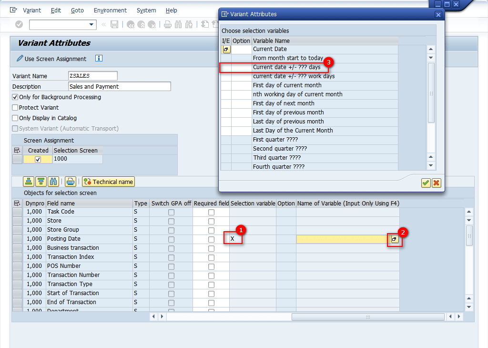Image resolution: width=488 pixels, height=348 pixels.
Task: Click the red X cancel button in dialog
Action: tap(436, 183)
